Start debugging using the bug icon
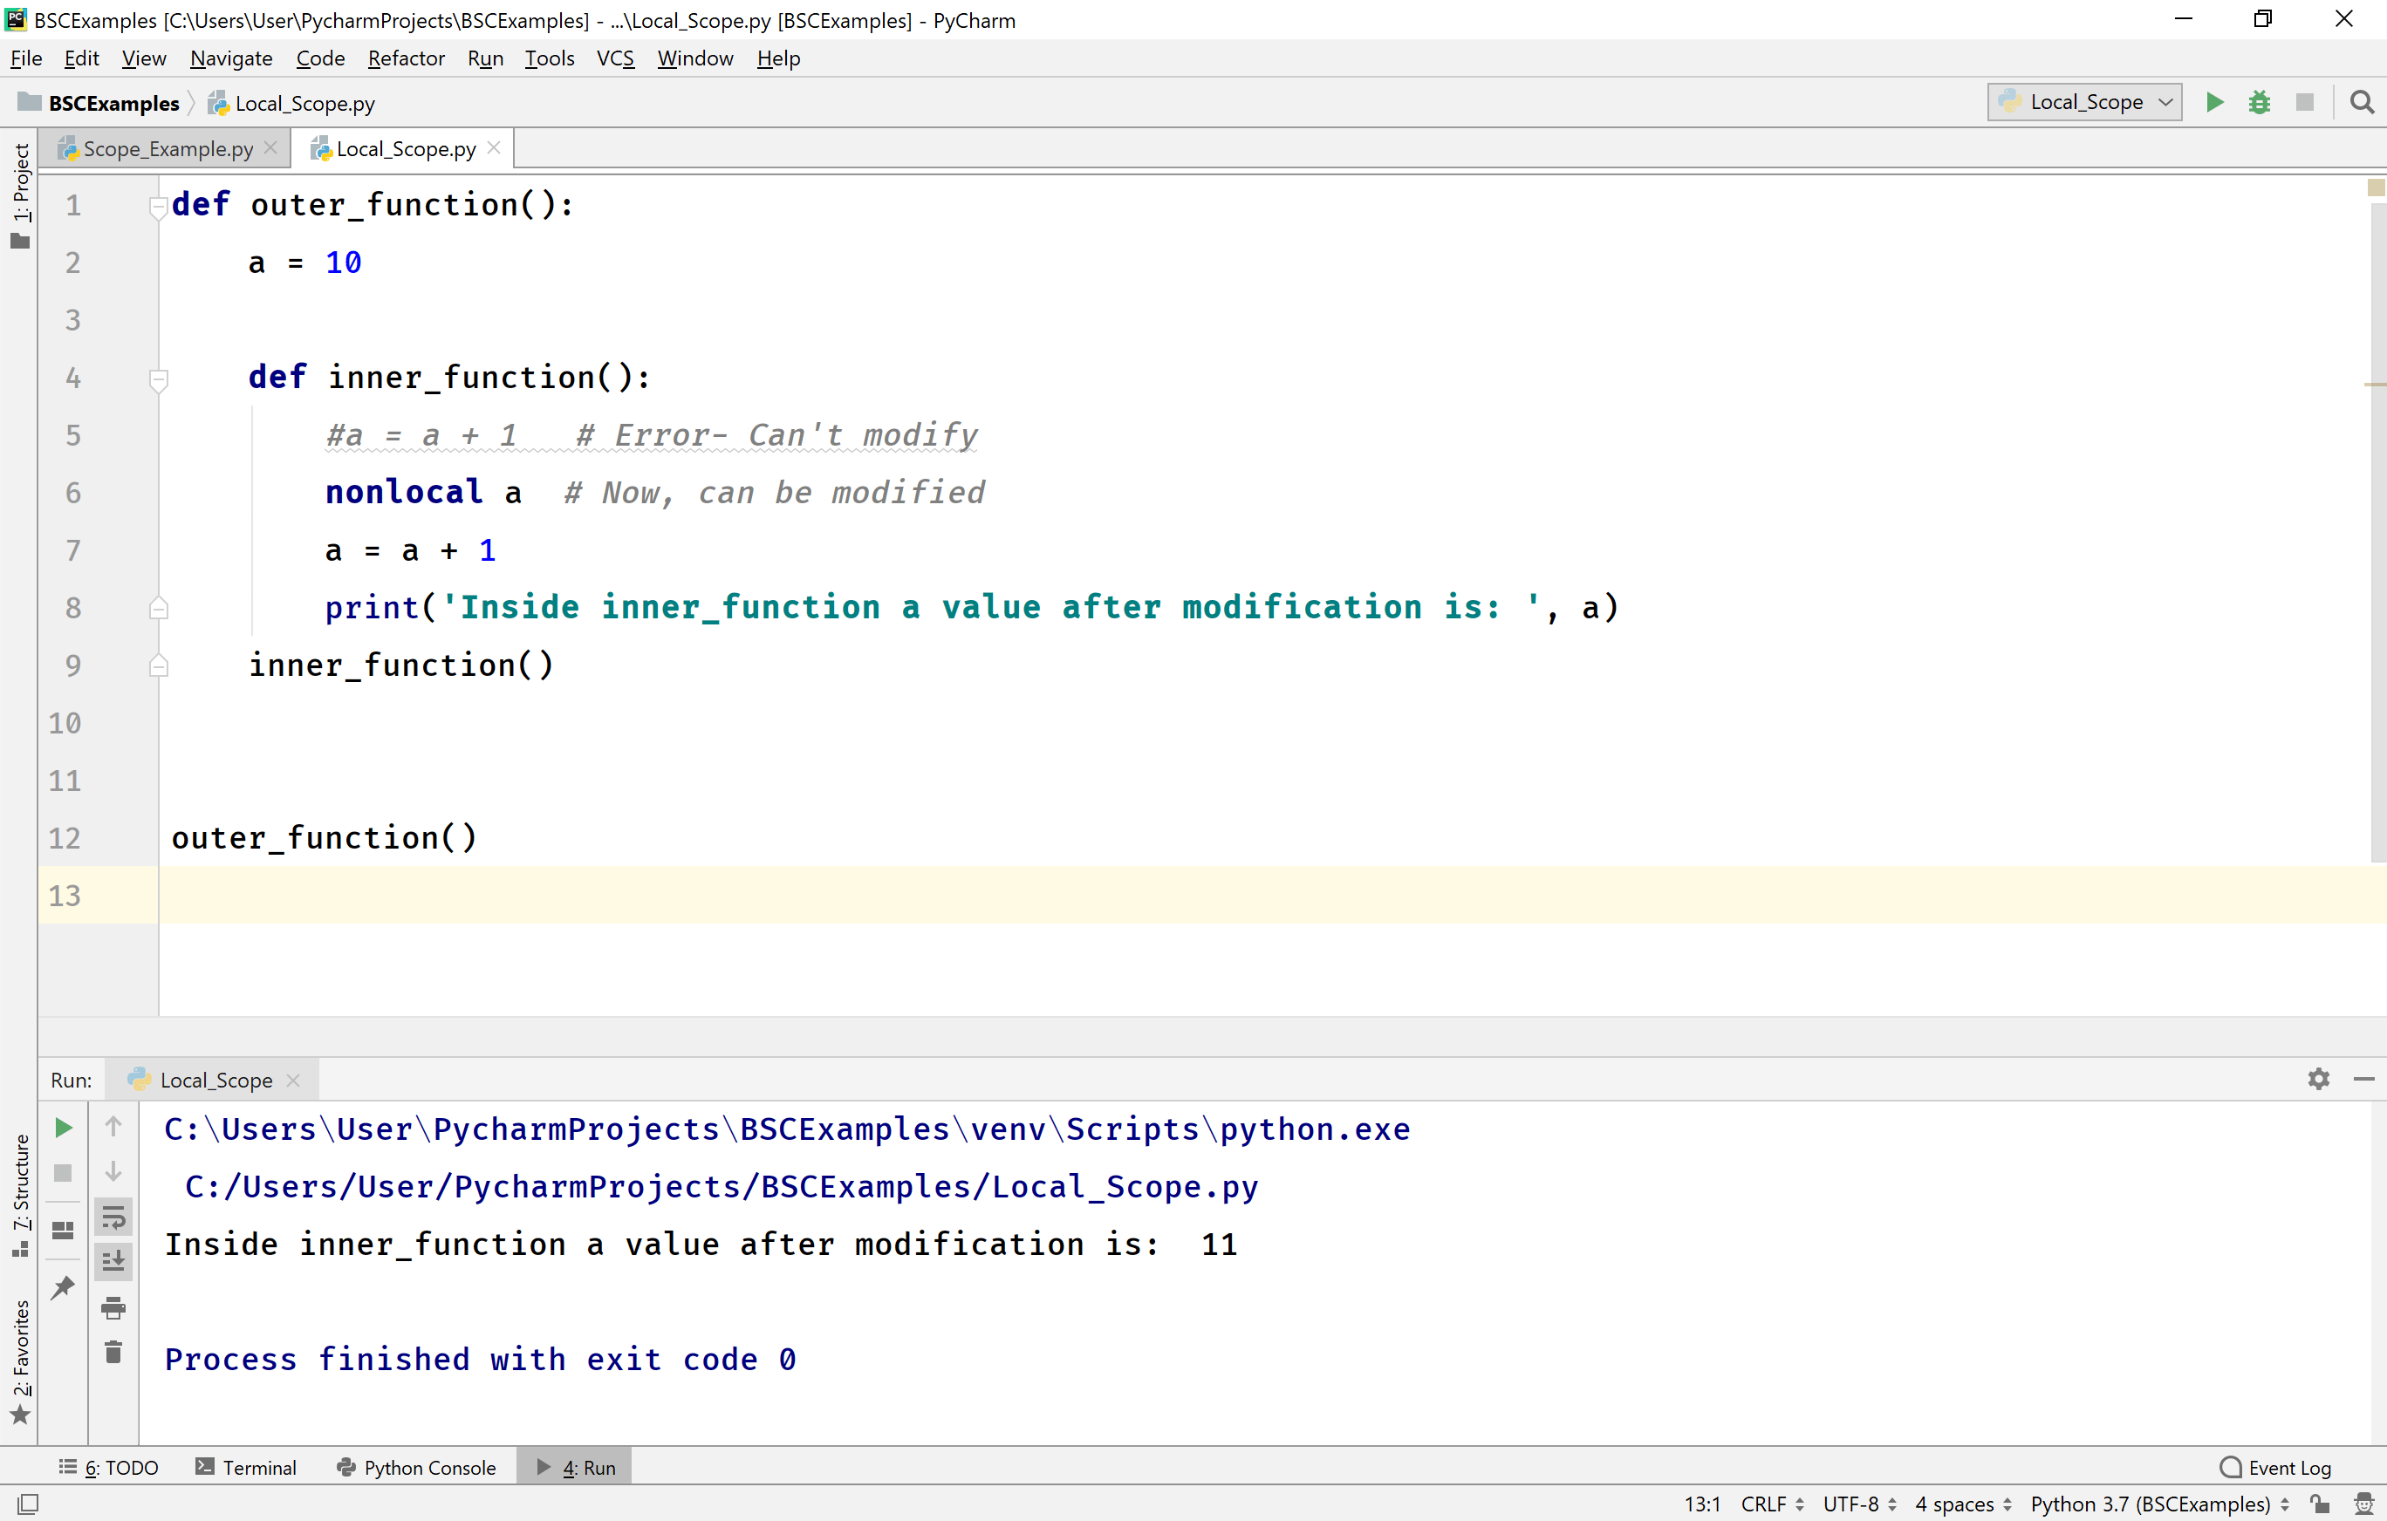2387x1521 pixels. coord(2260,102)
